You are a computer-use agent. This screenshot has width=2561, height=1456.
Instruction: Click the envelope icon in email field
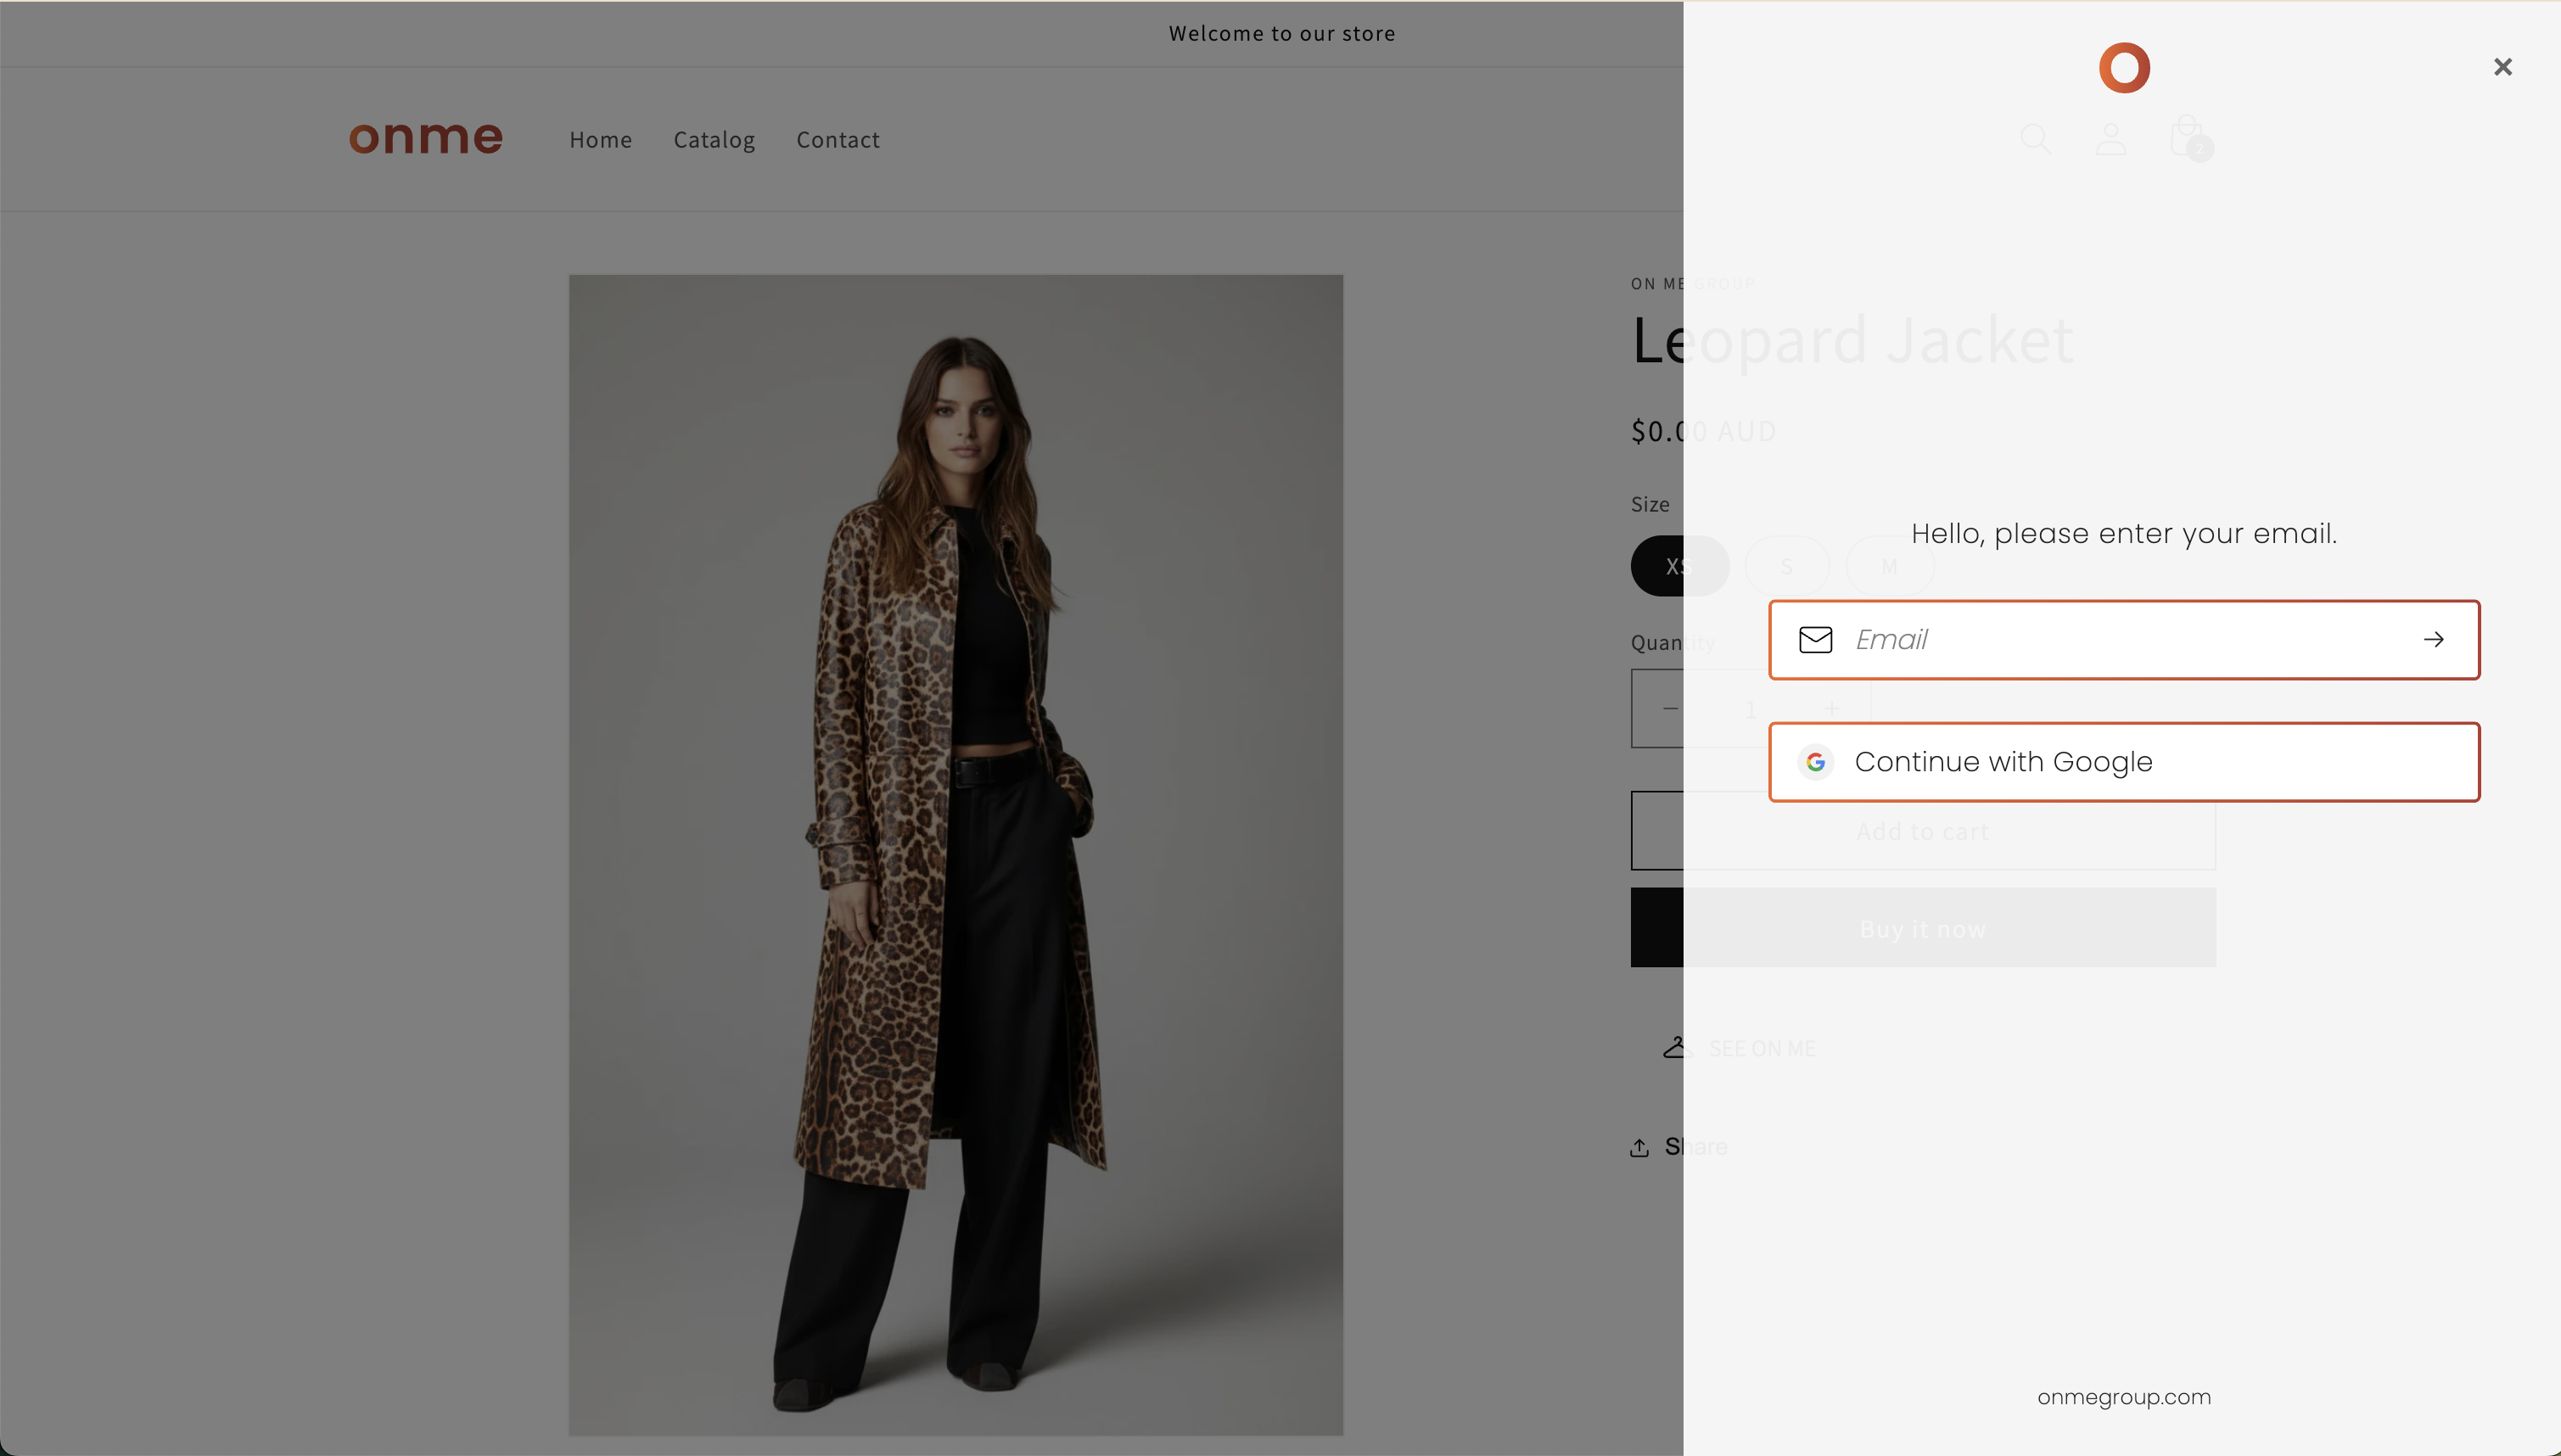tap(1815, 640)
